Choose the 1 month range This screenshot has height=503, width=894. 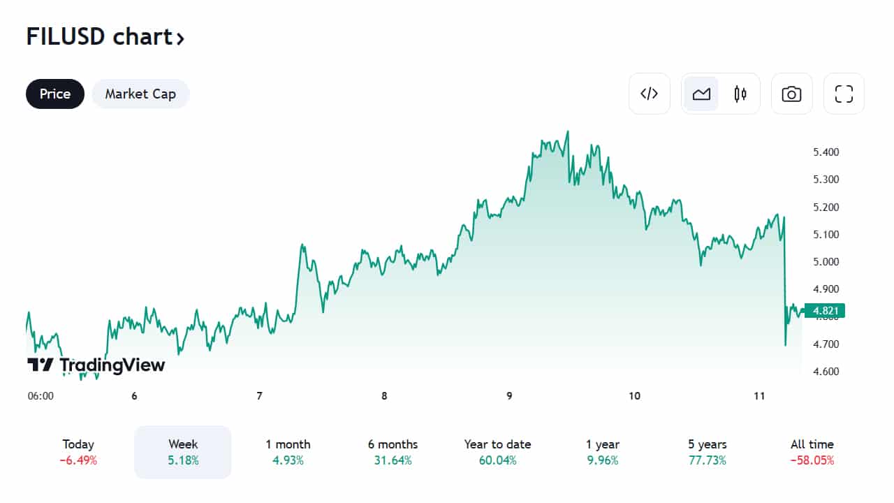(288, 452)
